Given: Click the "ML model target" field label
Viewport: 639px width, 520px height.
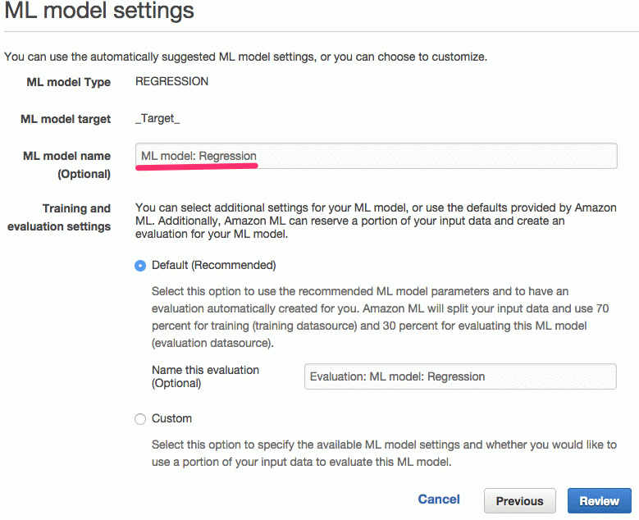Looking at the screenshot, I should click(66, 119).
